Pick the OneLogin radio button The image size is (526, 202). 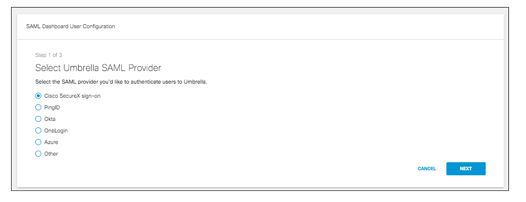pyautogui.click(x=38, y=130)
